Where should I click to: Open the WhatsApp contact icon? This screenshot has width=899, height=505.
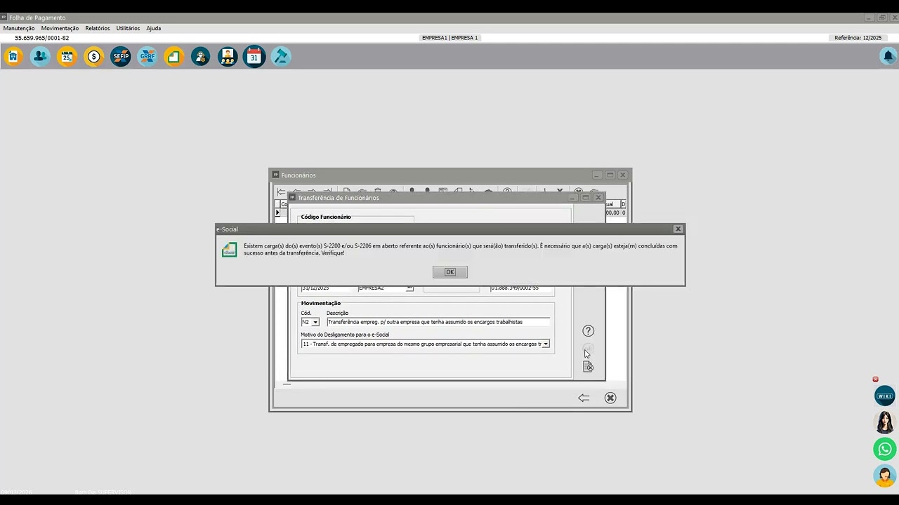point(885,449)
